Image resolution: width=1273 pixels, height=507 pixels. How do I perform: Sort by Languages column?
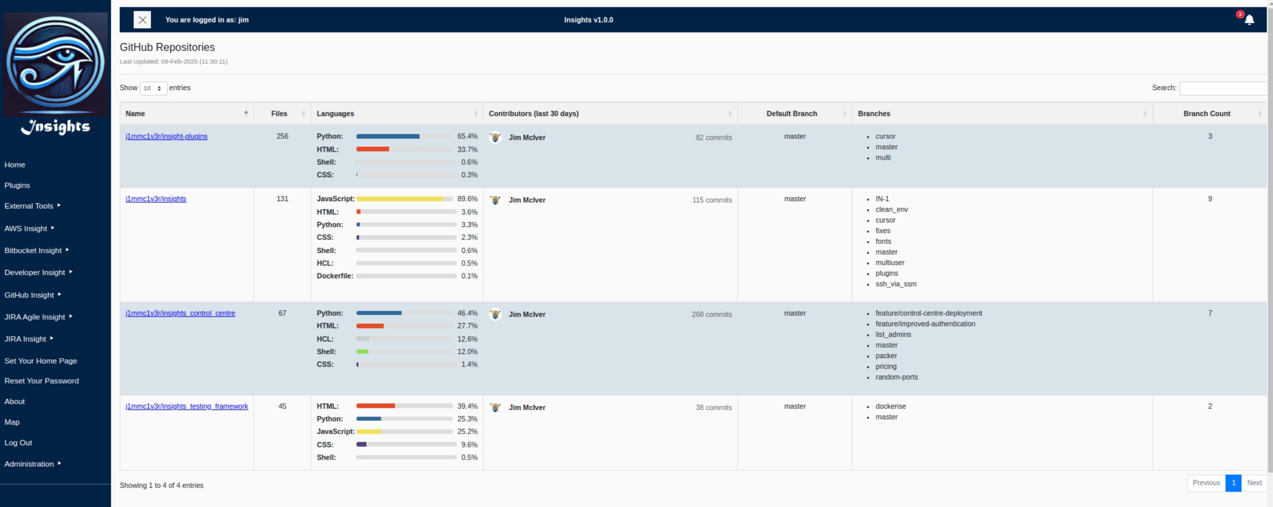[x=396, y=113]
